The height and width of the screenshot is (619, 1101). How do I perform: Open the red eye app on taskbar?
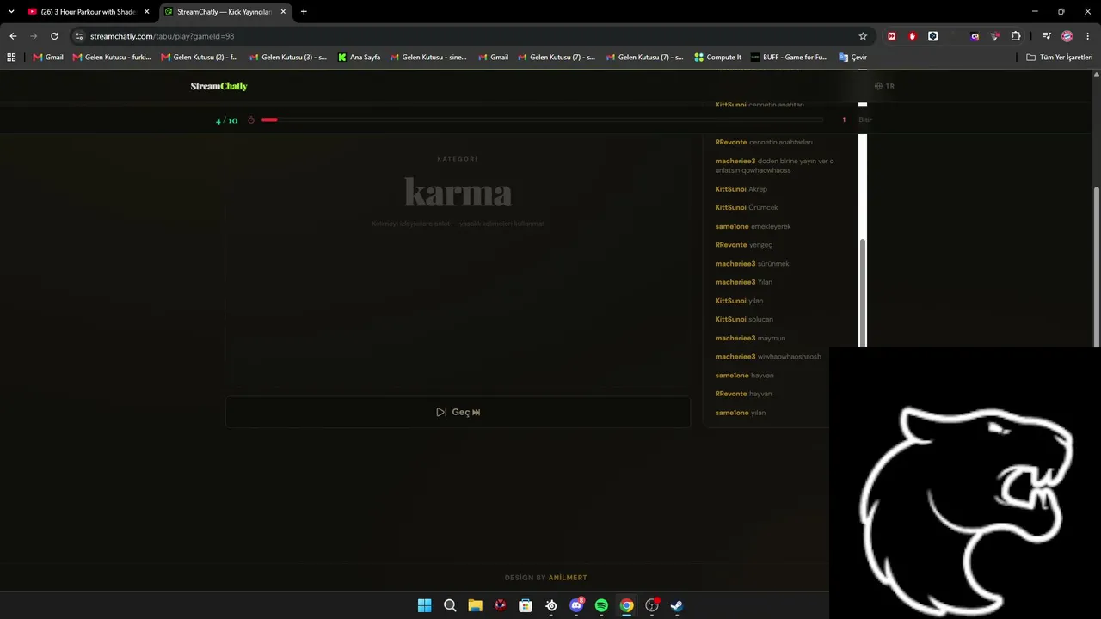pyautogui.click(x=501, y=605)
